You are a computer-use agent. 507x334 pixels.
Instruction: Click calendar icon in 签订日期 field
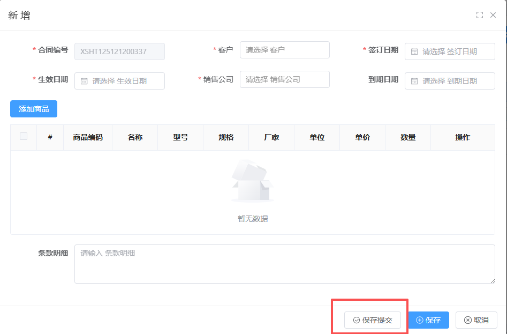pos(414,51)
